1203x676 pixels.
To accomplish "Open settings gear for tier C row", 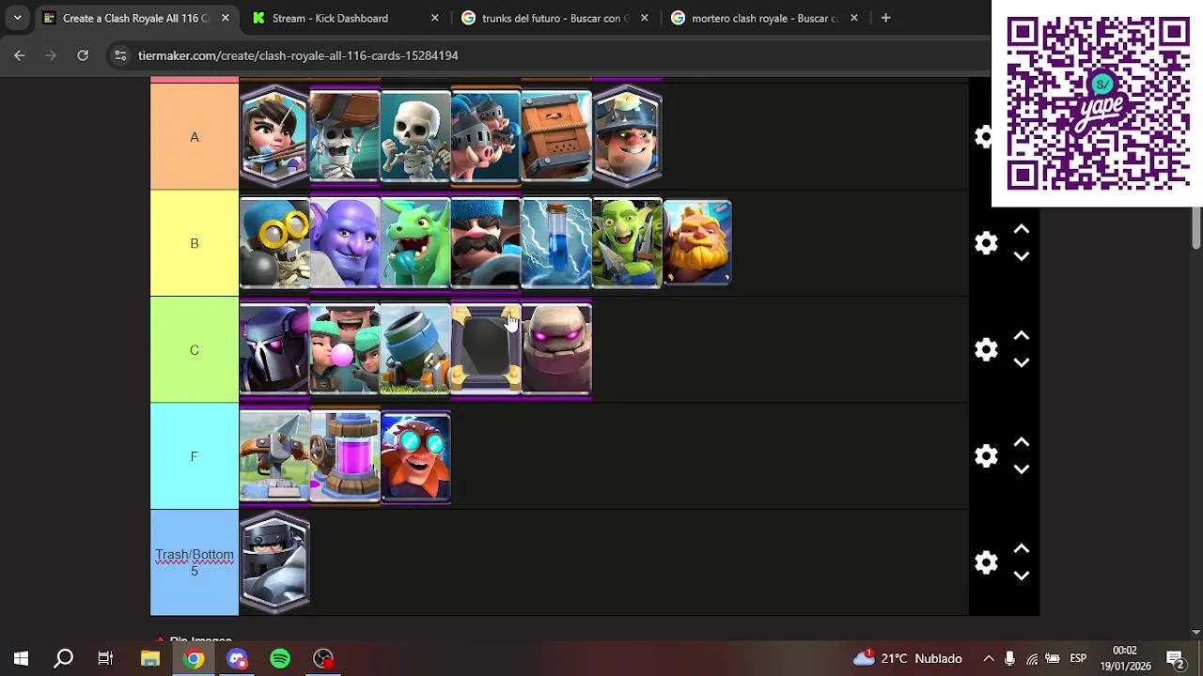I will pyautogui.click(x=986, y=349).
